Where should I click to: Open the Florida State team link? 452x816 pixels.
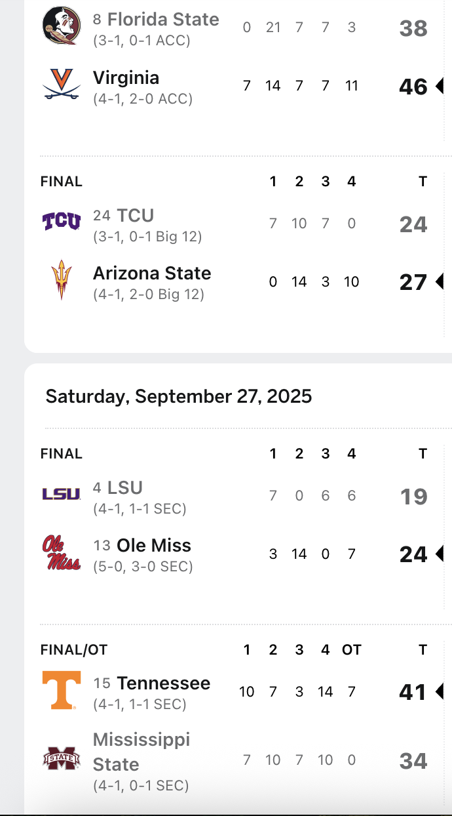point(163,20)
